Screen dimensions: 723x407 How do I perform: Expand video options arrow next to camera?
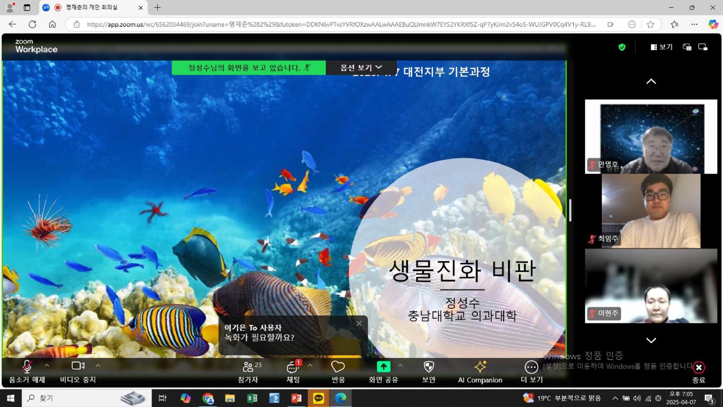coord(98,365)
